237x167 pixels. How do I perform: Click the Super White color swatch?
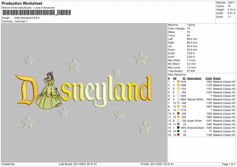click(179, 121)
